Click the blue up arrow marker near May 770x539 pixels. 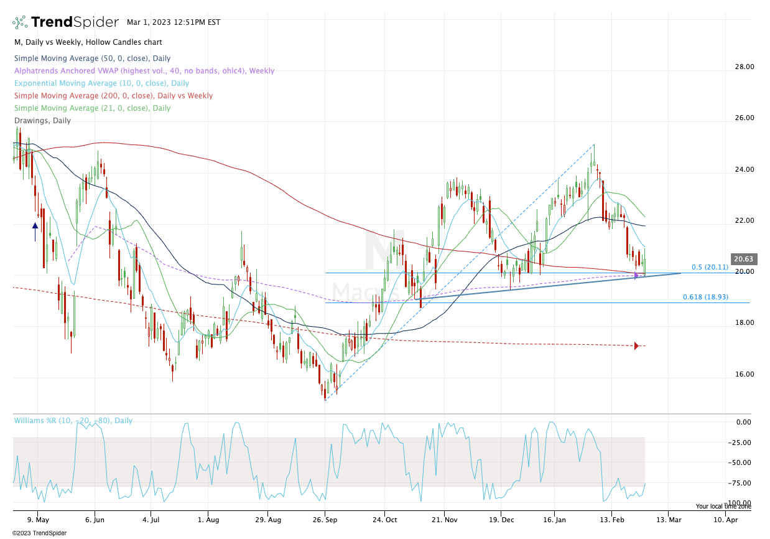tap(35, 228)
